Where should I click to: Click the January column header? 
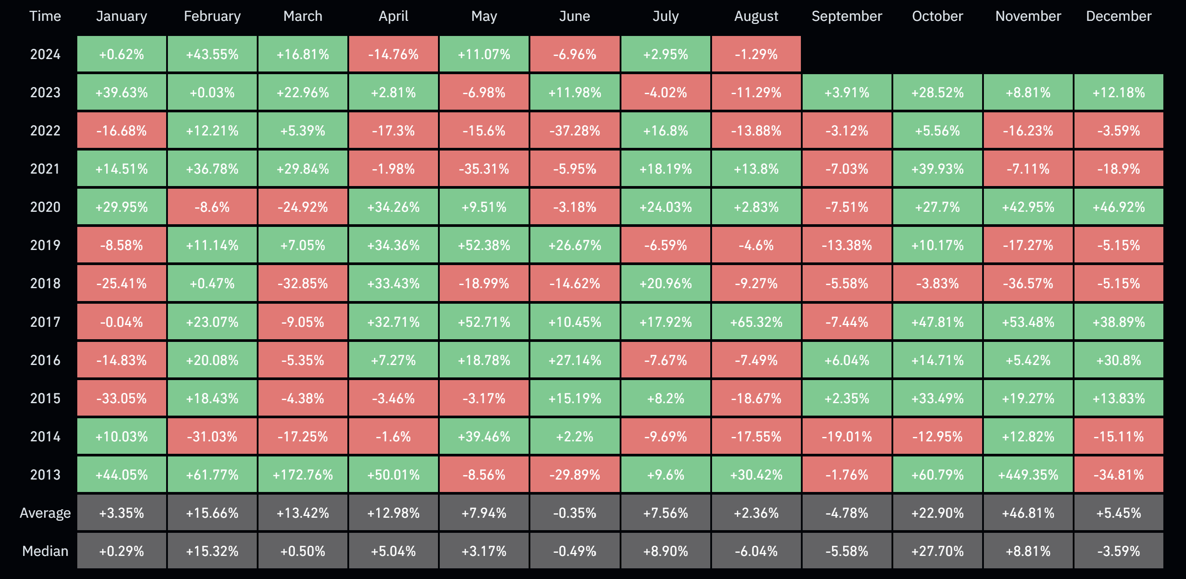[122, 16]
